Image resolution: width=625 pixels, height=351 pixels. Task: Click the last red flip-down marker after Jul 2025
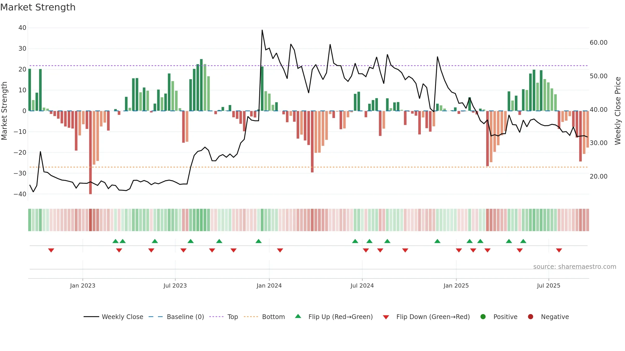point(559,250)
